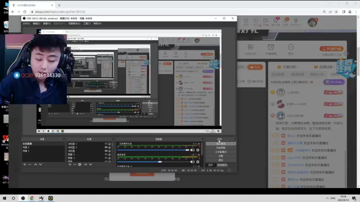This screenshot has width=360, height=202.
Task: Toggle visibility of source 浏览器 3
Action: [106, 144]
